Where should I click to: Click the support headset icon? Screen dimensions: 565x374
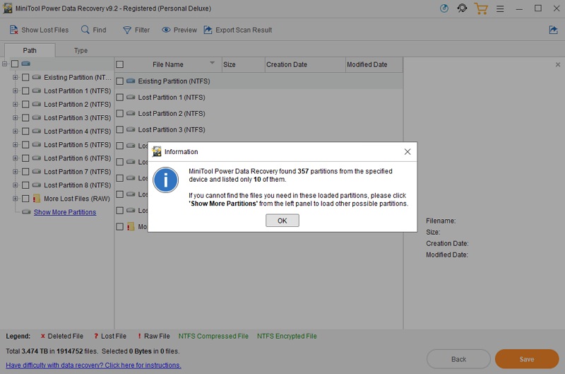click(x=462, y=8)
